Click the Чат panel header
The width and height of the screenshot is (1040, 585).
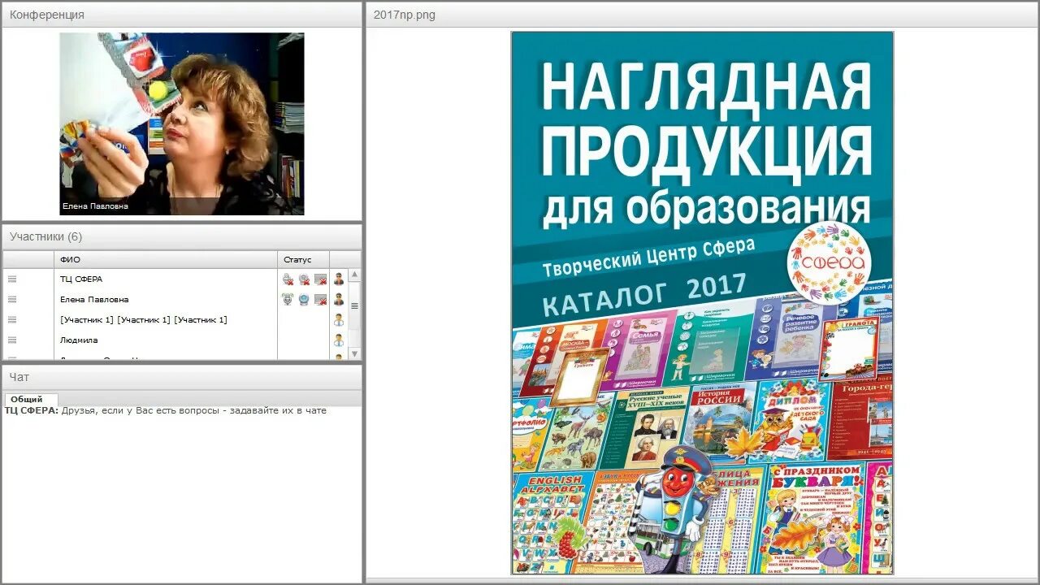(182, 377)
